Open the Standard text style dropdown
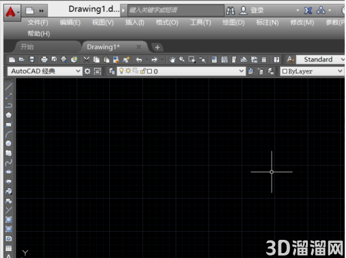 tap(320, 59)
